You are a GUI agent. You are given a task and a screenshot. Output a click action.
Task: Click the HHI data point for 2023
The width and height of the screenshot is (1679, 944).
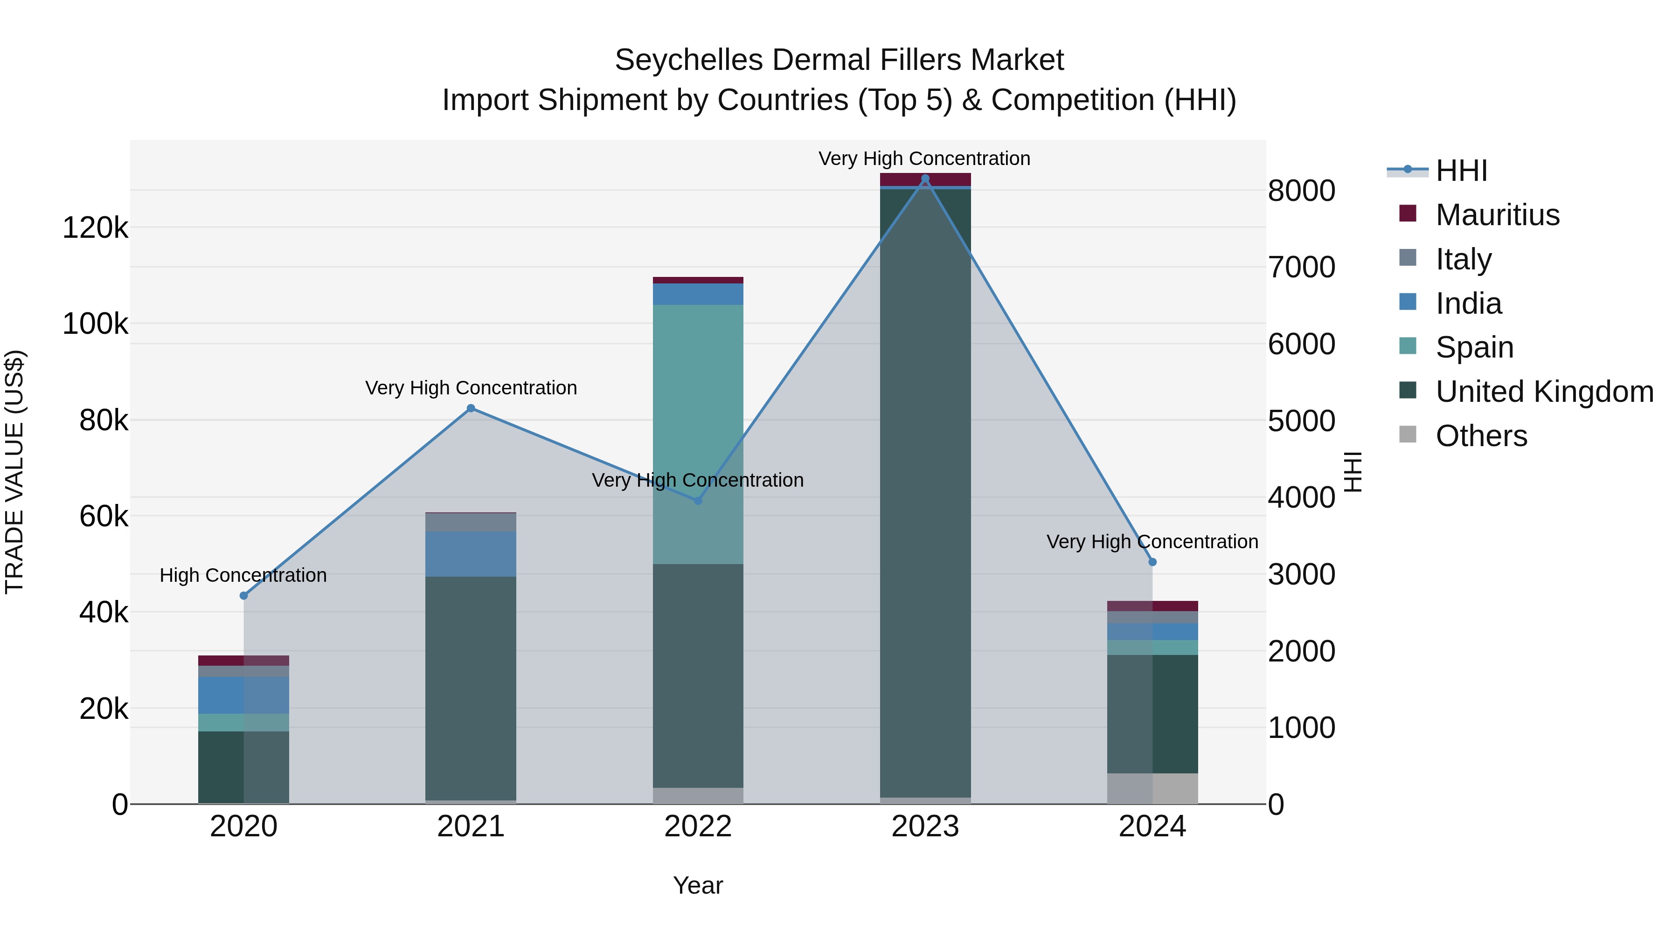925,179
